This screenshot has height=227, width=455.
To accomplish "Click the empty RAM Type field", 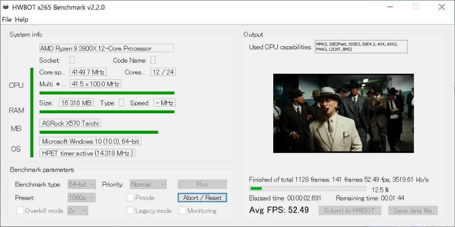I will [x=122, y=103].
